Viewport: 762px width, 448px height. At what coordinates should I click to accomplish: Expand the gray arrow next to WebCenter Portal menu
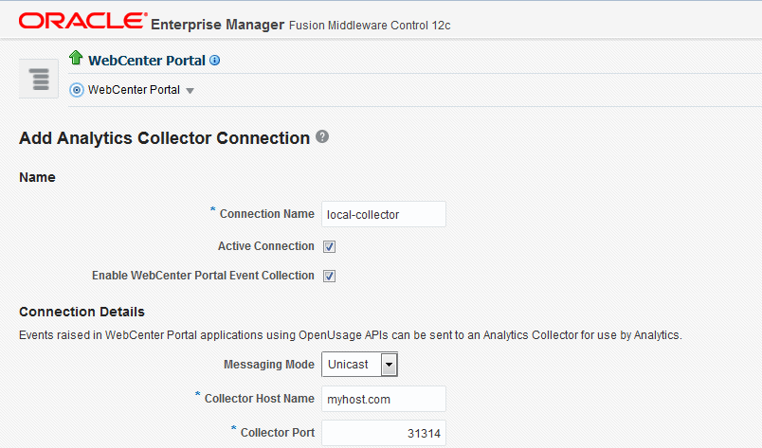coord(190,92)
